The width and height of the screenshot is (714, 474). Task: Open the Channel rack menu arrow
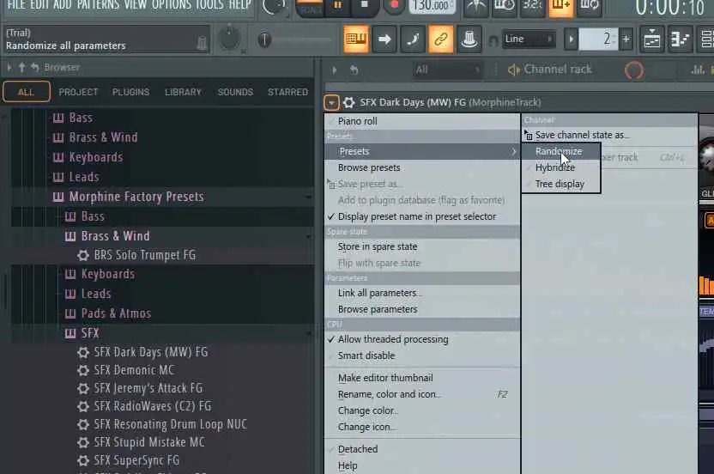click(x=334, y=70)
